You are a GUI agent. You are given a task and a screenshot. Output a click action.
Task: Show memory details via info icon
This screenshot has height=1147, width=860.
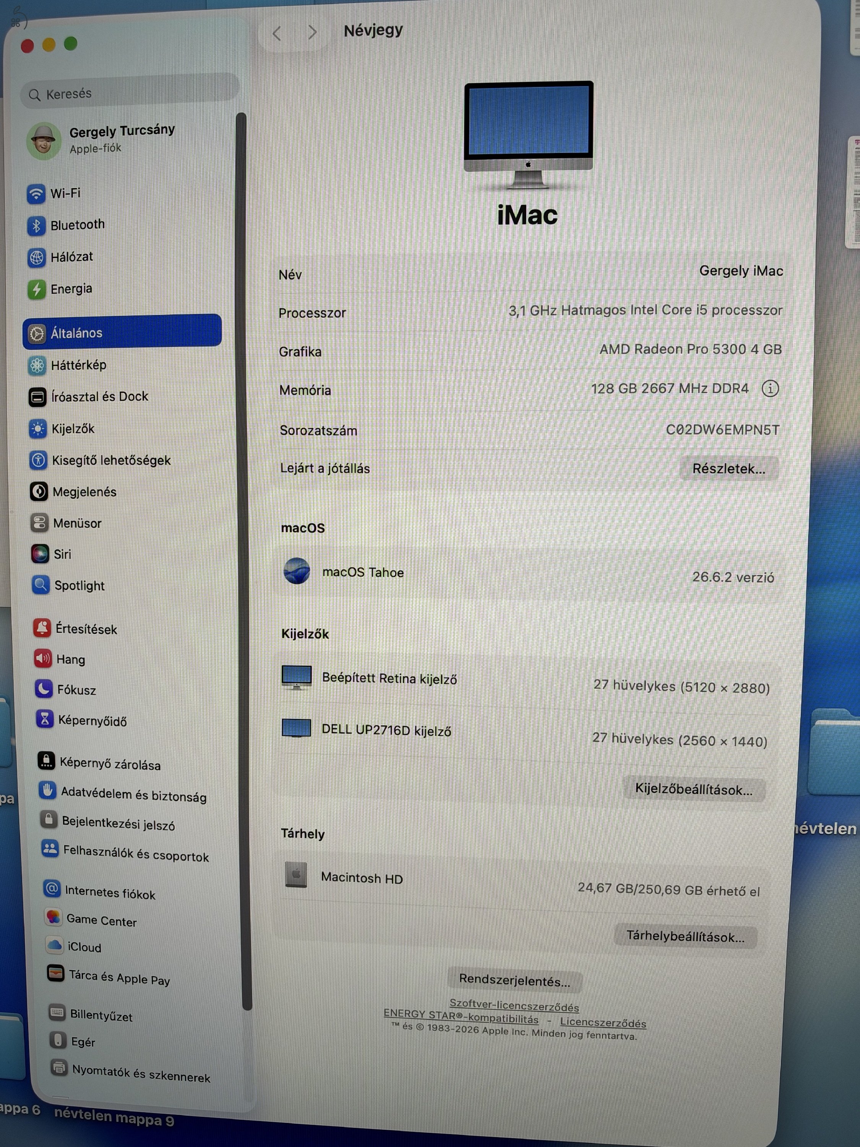coord(770,388)
